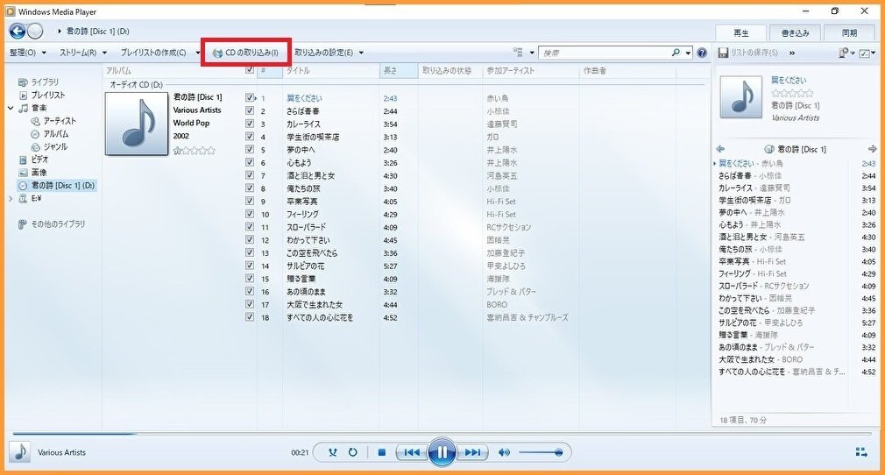Click the Back navigation arrow button
The width and height of the screenshot is (885, 475).
[18, 31]
